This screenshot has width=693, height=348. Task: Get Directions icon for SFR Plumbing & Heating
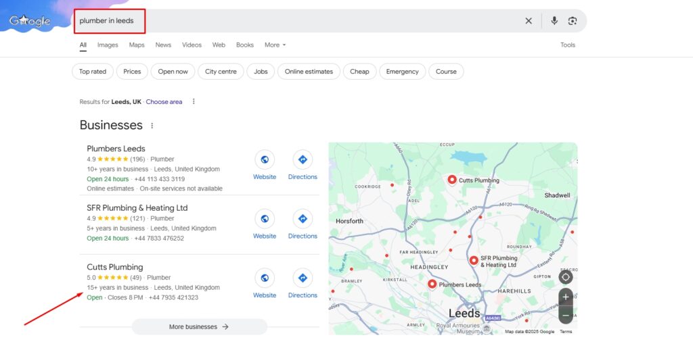coord(303,219)
